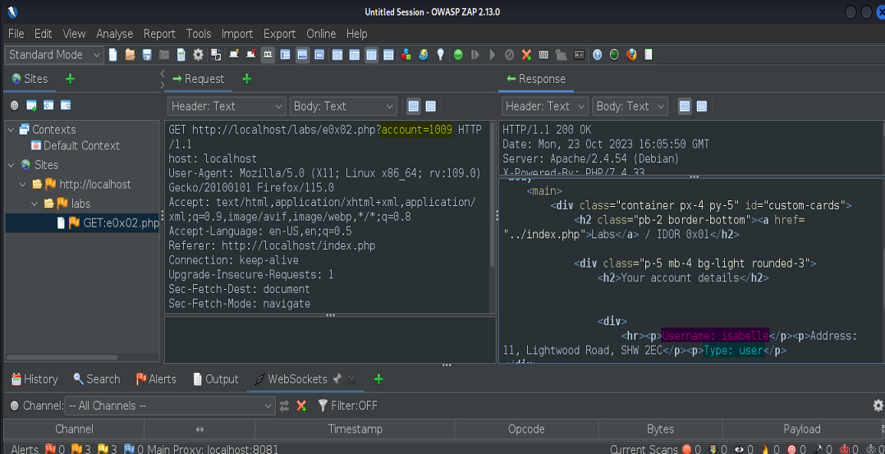Unpin the WebSockets tab pin icon
The height and width of the screenshot is (454, 885).
coord(337,379)
